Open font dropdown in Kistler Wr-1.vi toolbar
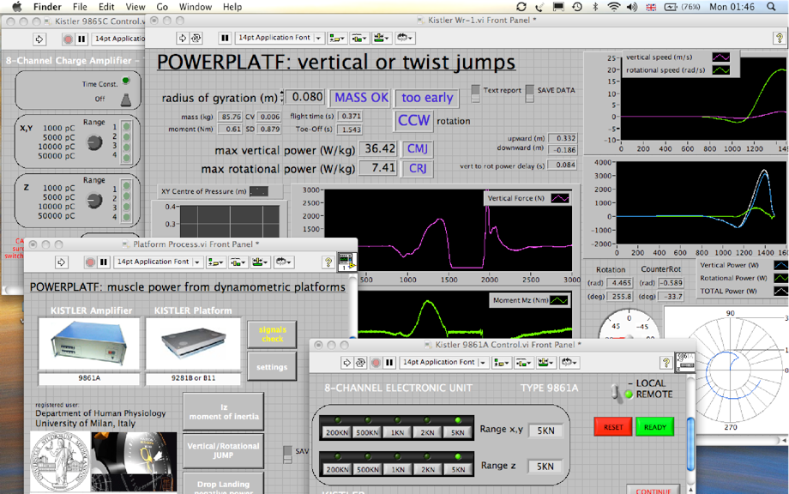 [280, 38]
